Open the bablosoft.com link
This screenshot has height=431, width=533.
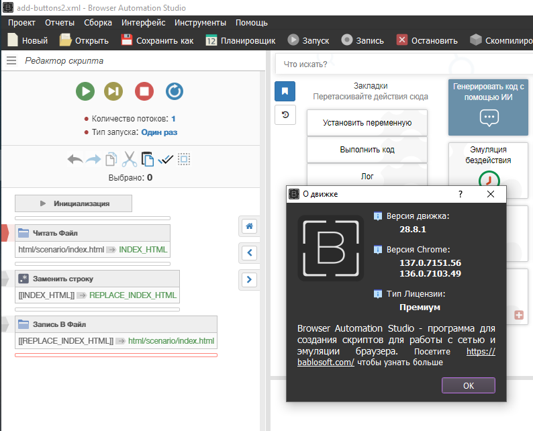(325, 363)
